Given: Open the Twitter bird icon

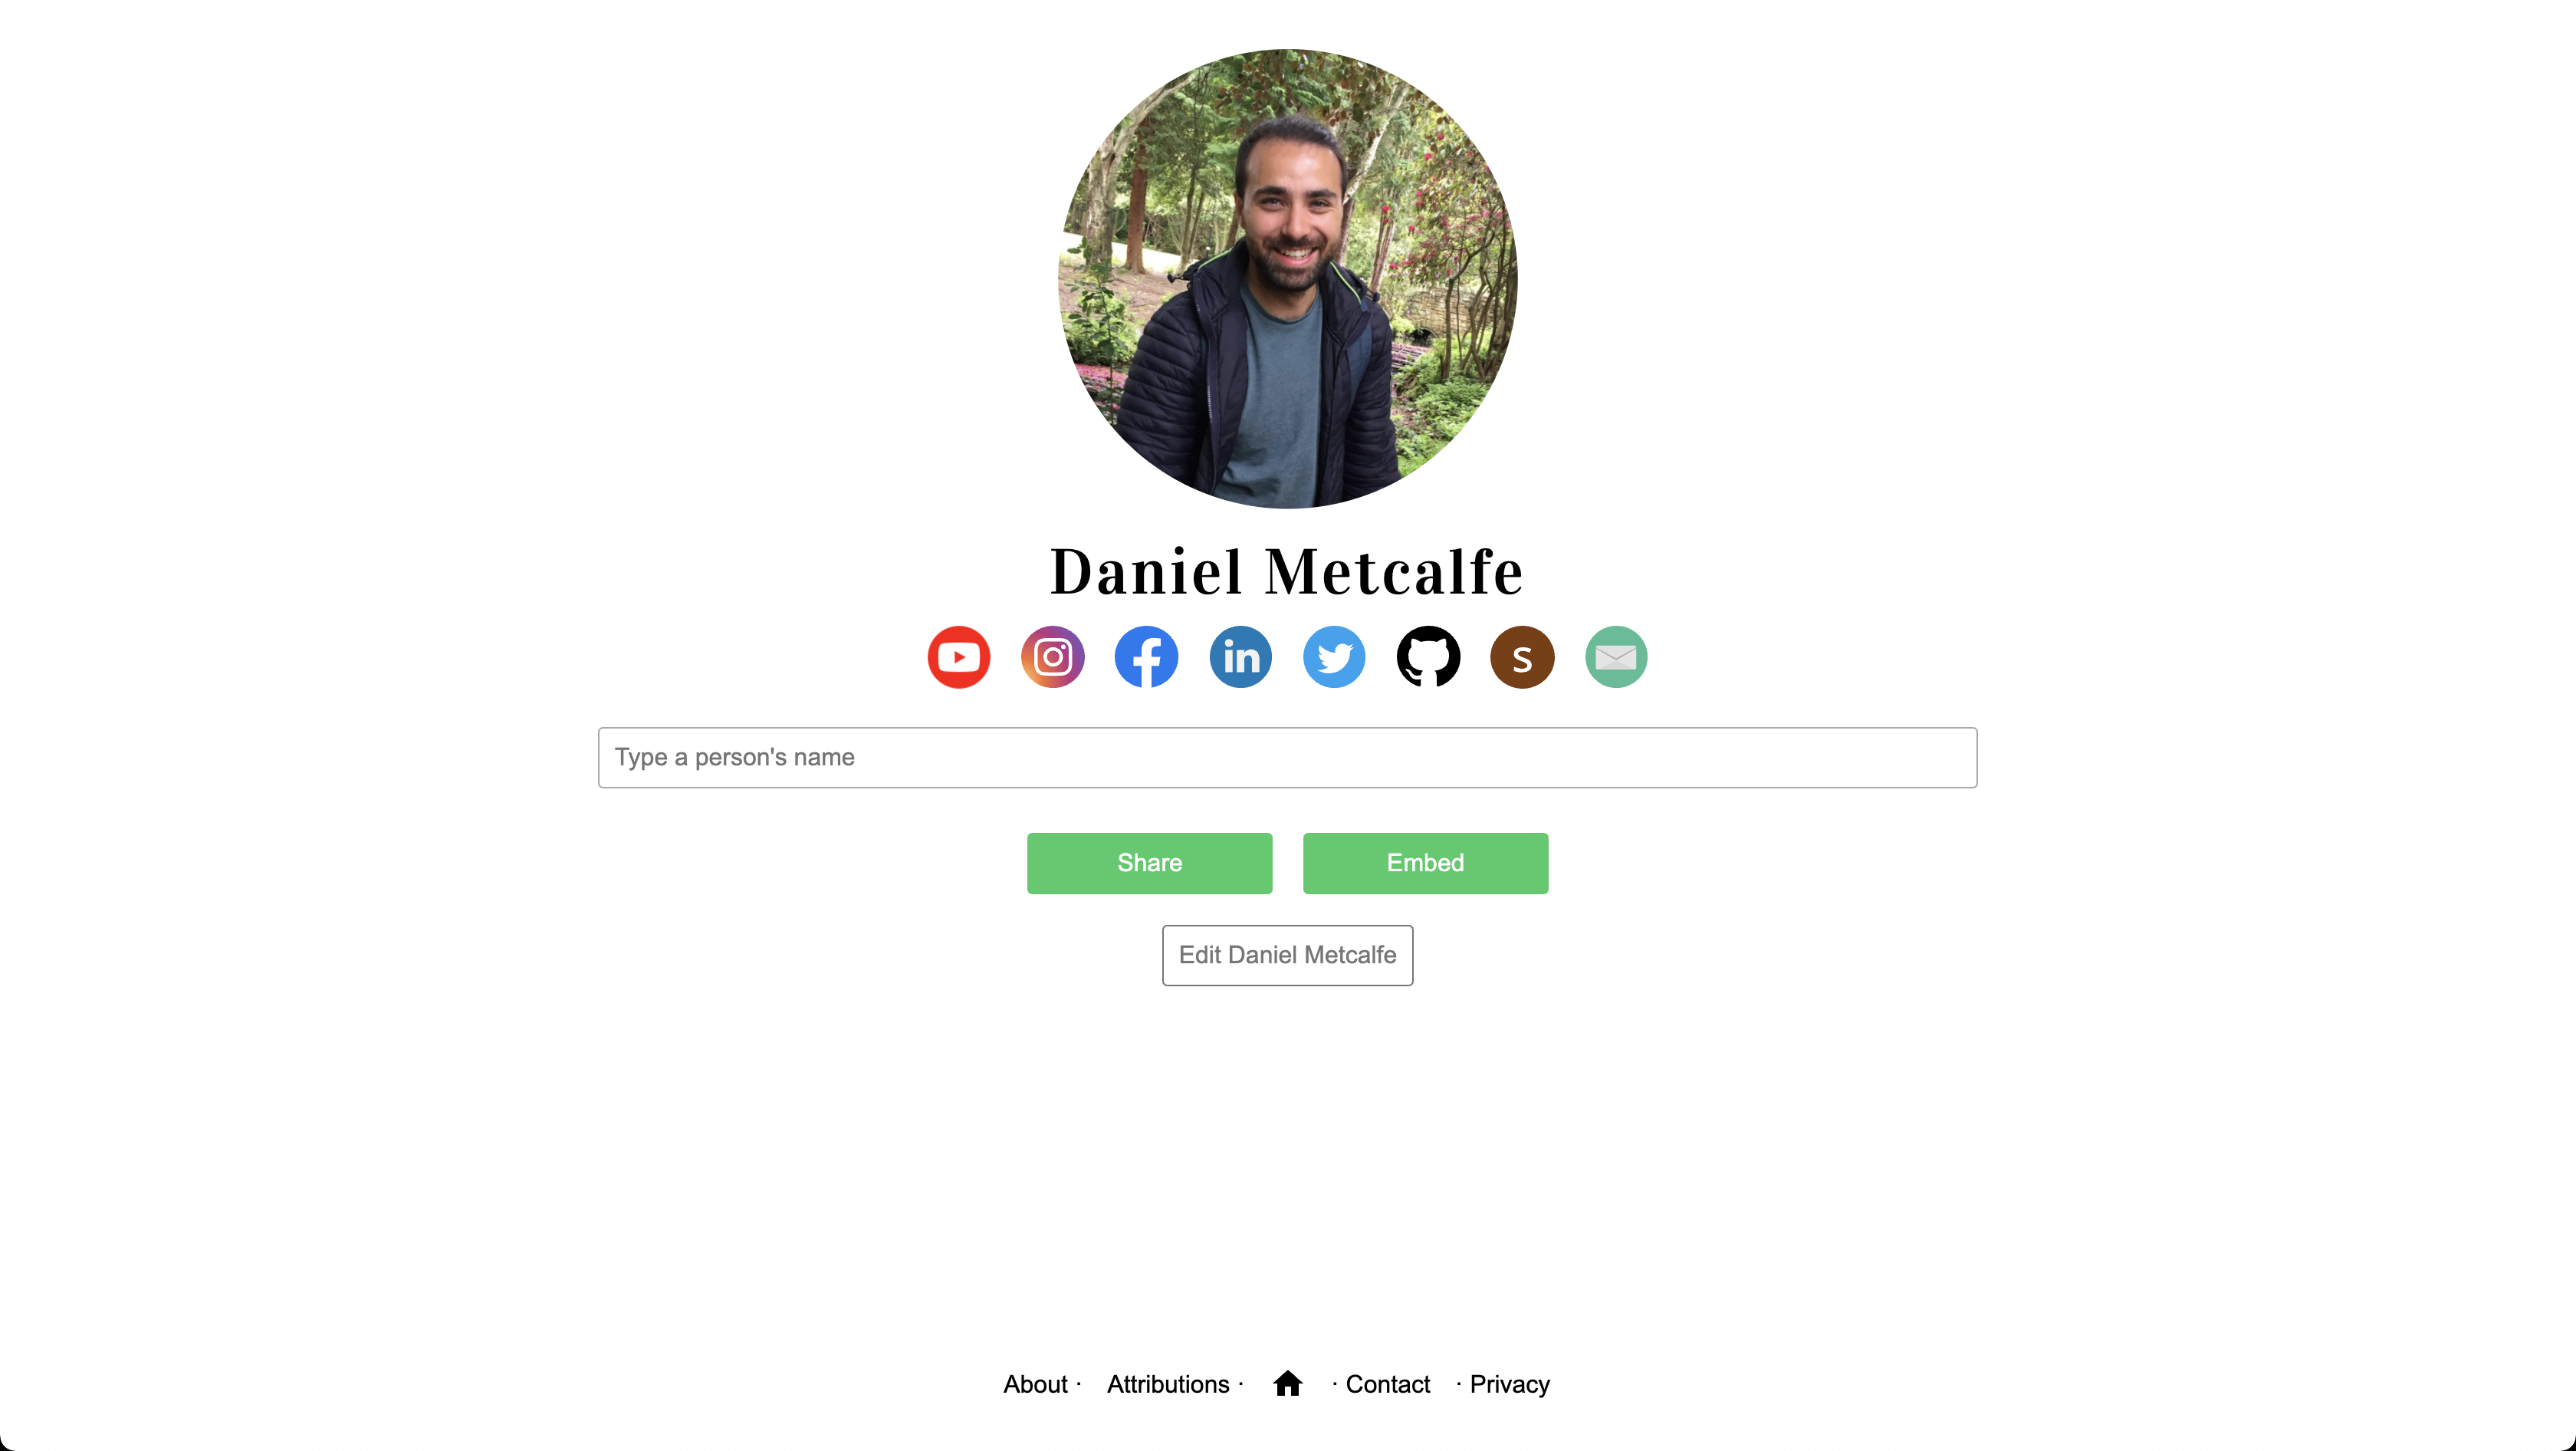Looking at the screenshot, I should 1334,657.
